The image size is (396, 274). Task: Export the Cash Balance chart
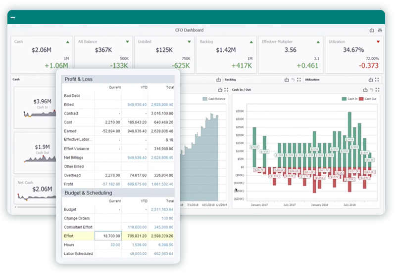click(220, 90)
